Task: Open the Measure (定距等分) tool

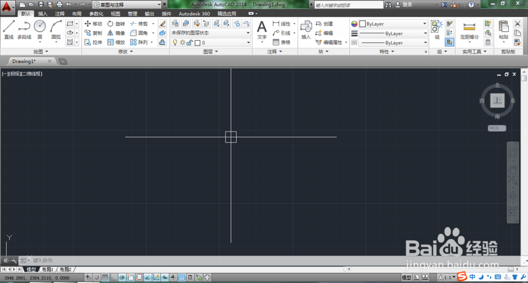Action: click(469, 31)
